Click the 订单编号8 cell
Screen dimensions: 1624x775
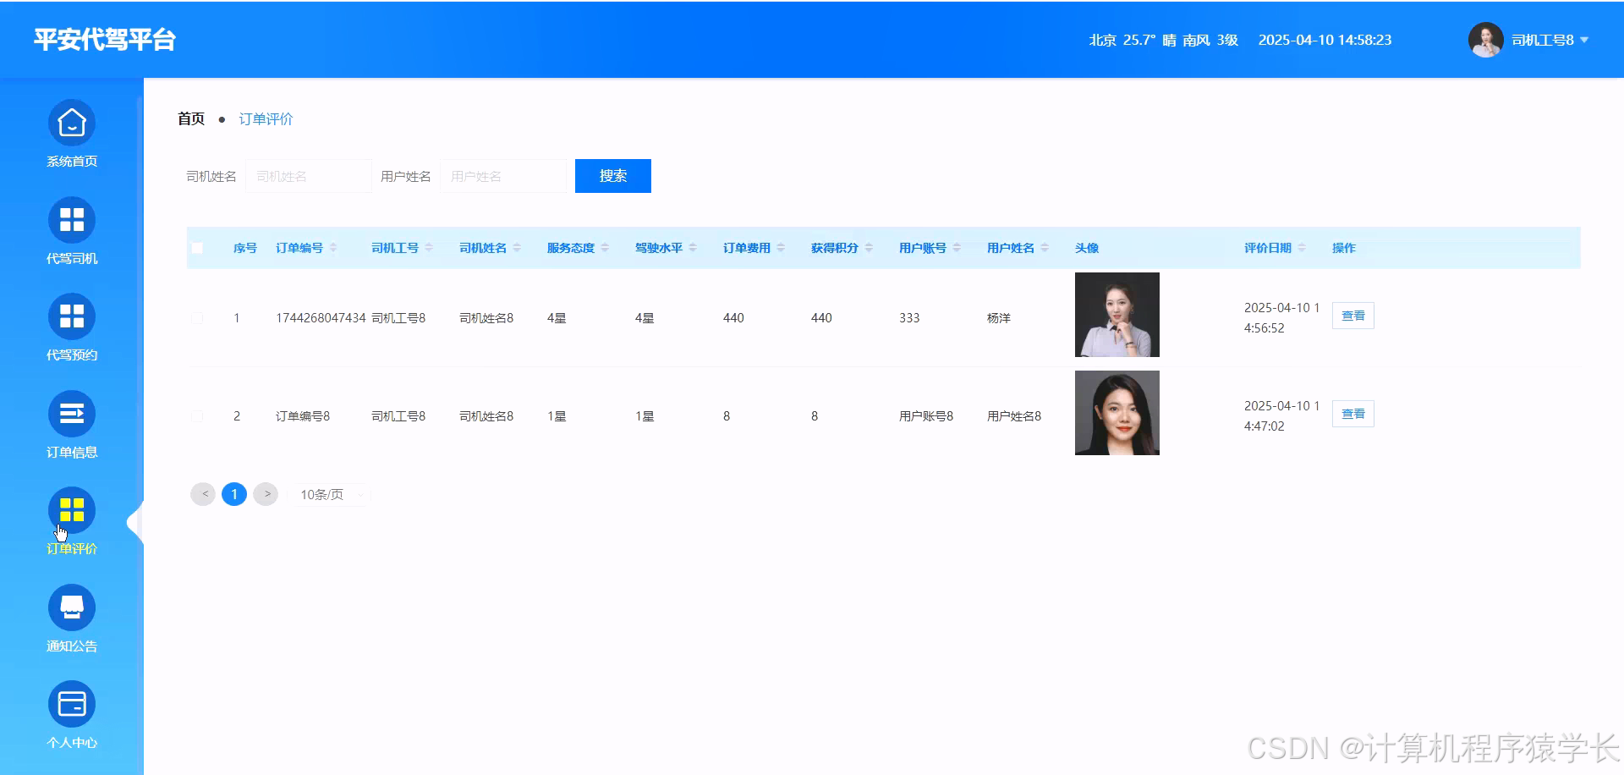[x=303, y=416]
